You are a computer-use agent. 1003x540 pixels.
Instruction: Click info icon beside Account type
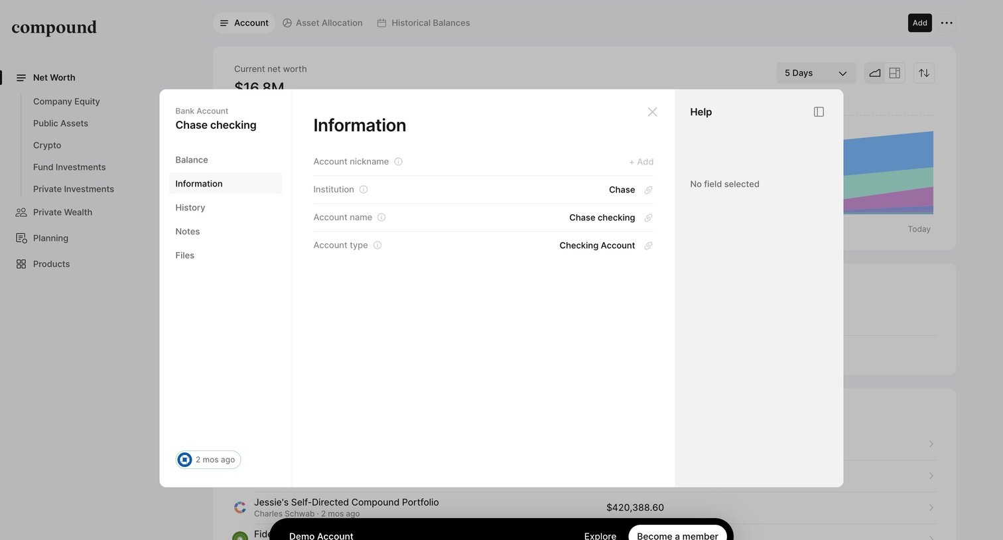(377, 245)
